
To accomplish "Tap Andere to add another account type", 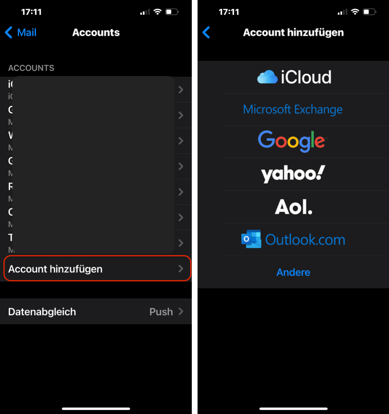I will coord(293,272).
